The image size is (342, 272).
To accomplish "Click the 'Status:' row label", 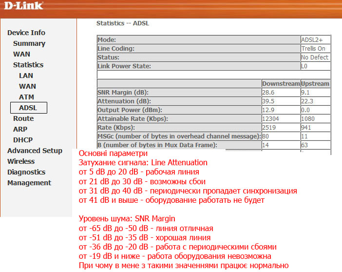I will tap(109, 58).
